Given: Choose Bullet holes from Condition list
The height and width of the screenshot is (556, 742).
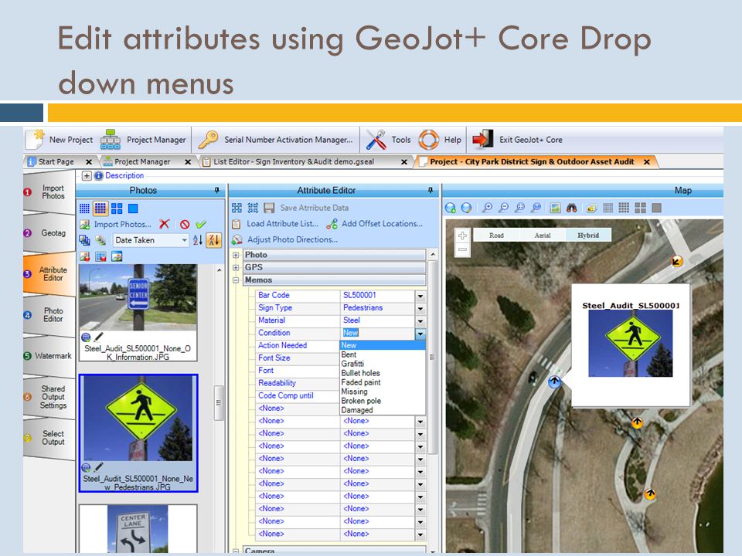Looking at the screenshot, I should click(383, 373).
